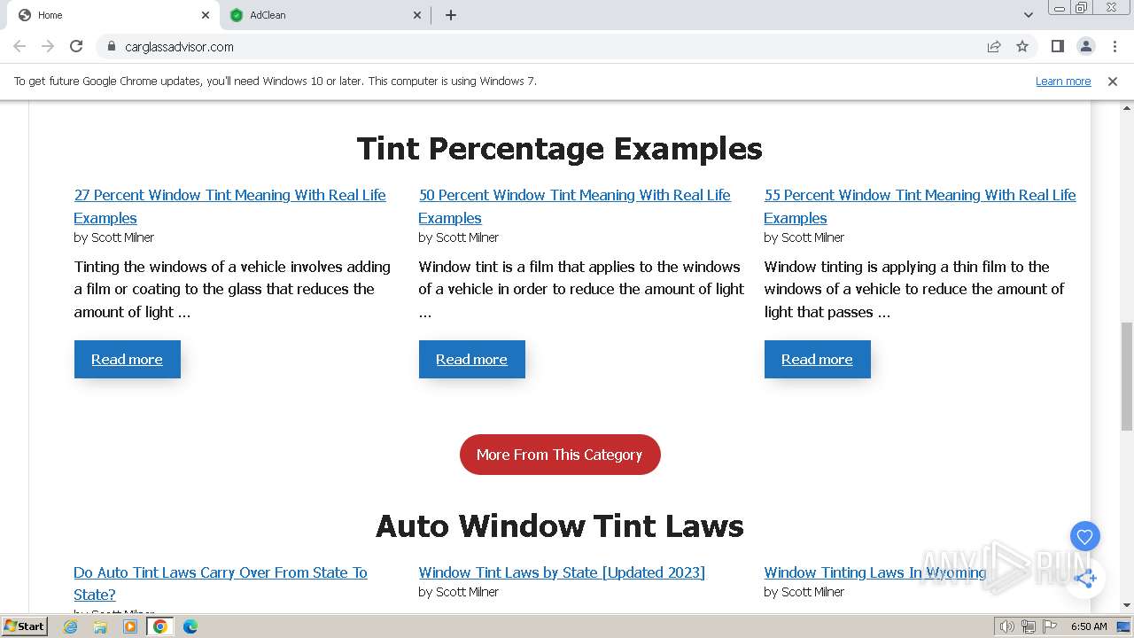The image size is (1134, 638).
Task: Launch Microsoft Edge from the taskbar
Action: [190, 626]
